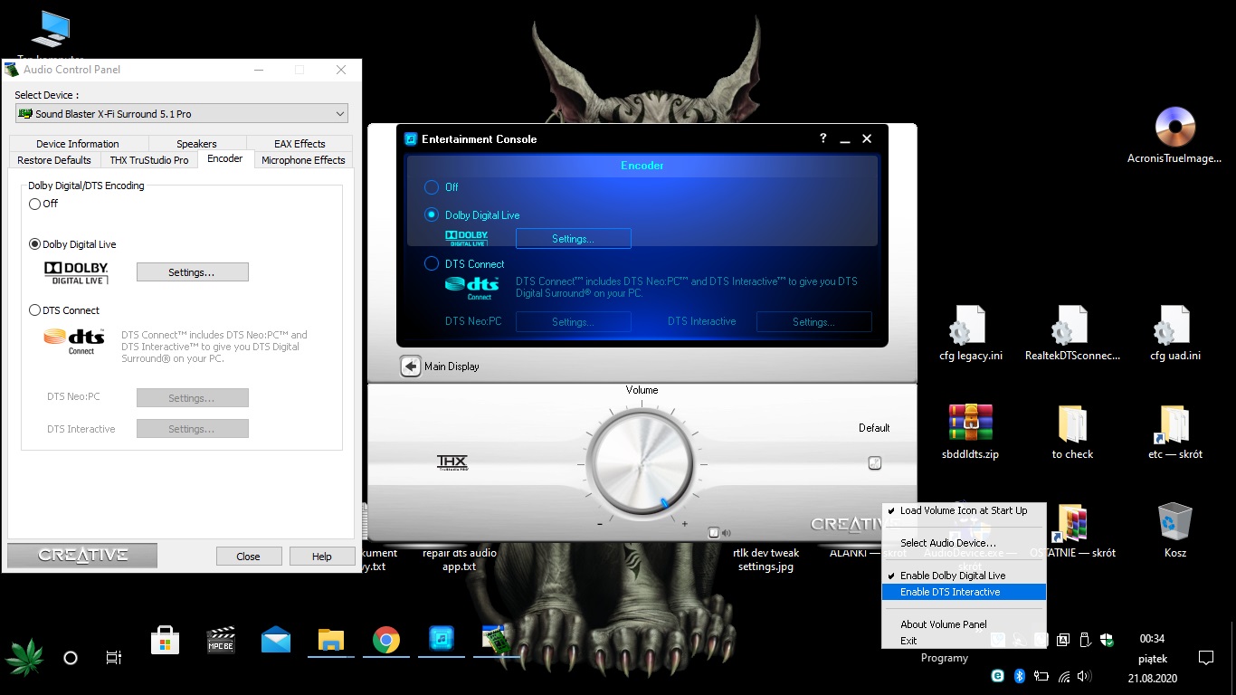The image size is (1236, 695).
Task: Click the system volume speaker tray icon
Action: coord(1085,676)
